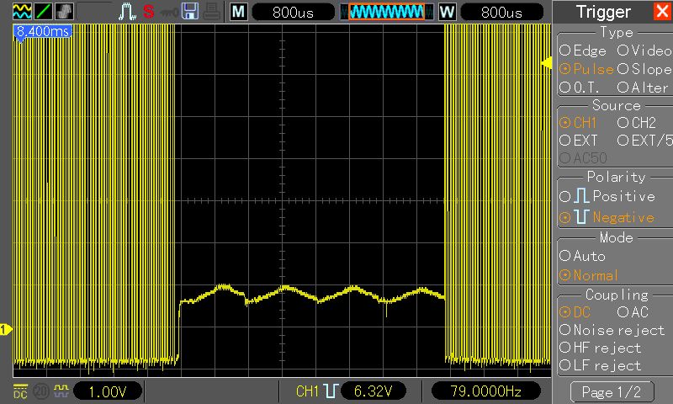The image size is (673, 404).
Task: Click the red S stop indicator
Action: pyautogui.click(x=149, y=12)
